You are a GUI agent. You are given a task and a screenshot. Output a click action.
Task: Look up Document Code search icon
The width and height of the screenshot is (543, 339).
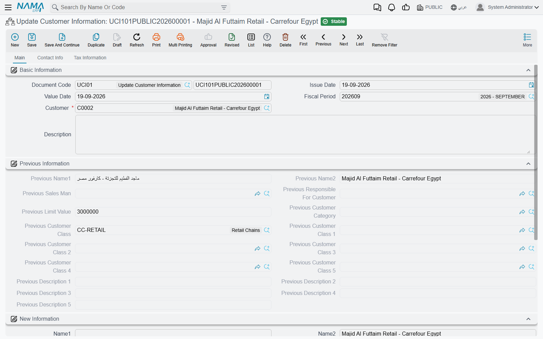(x=187, y=85)
